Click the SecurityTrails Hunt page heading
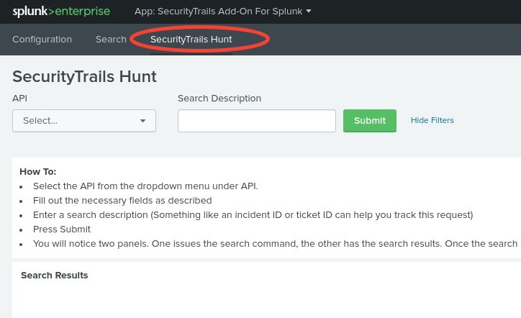The image size is (521, 318). 84,76
